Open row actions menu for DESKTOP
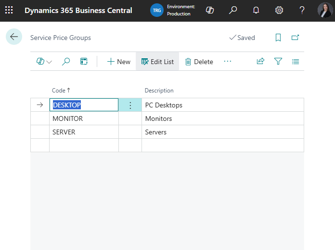The image size is (335, 250). click(130, 105)
